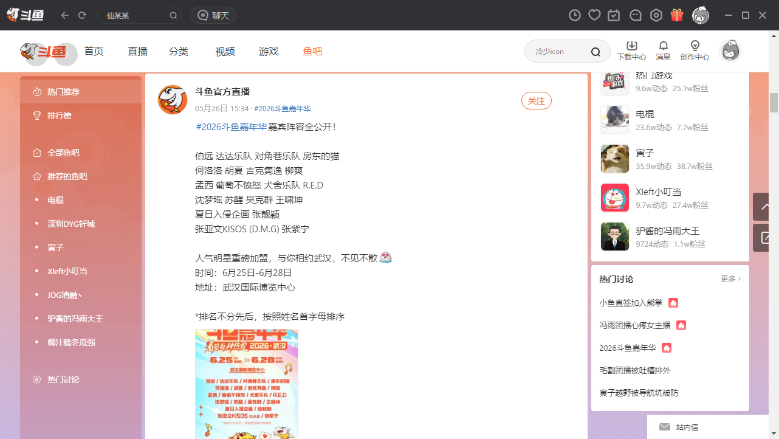
Task: Open 排行榜 rankings in the sidebar
Action: click(81, 116)
